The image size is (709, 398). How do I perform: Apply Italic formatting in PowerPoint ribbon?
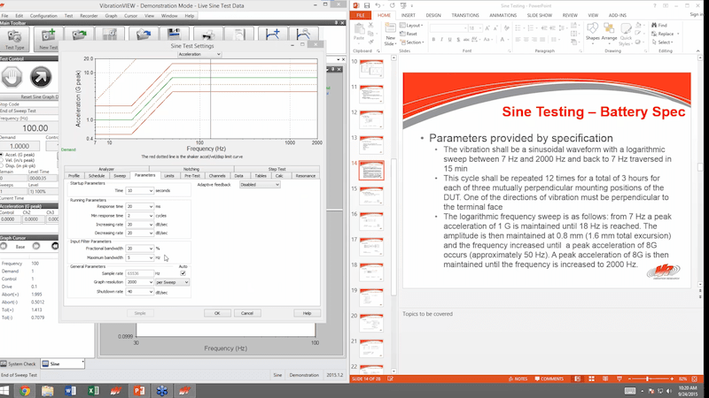441,40
